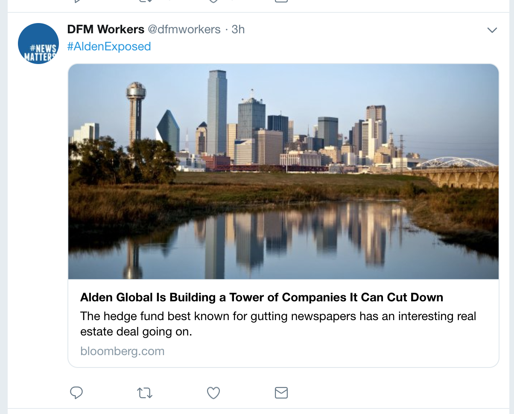
Task: Visit the @dfmworkers handle
Action: [184, 29]
